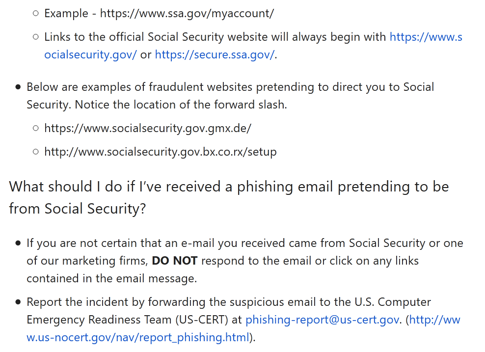Click the bullet before "If you are not certain"

click(18, 243)
